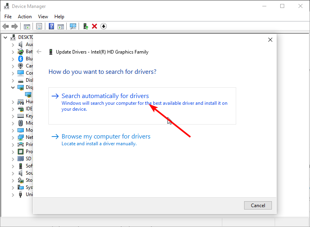The width and height of the screenshot is (310, 227).
Task: Expand the Audio inputs node chevron
Action: (13, 45)
